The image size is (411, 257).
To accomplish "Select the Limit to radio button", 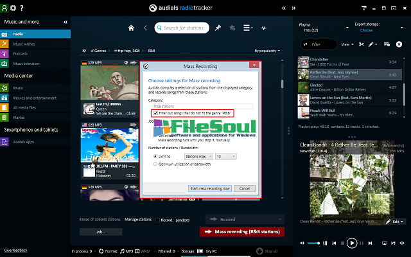I will click(155, 156).
